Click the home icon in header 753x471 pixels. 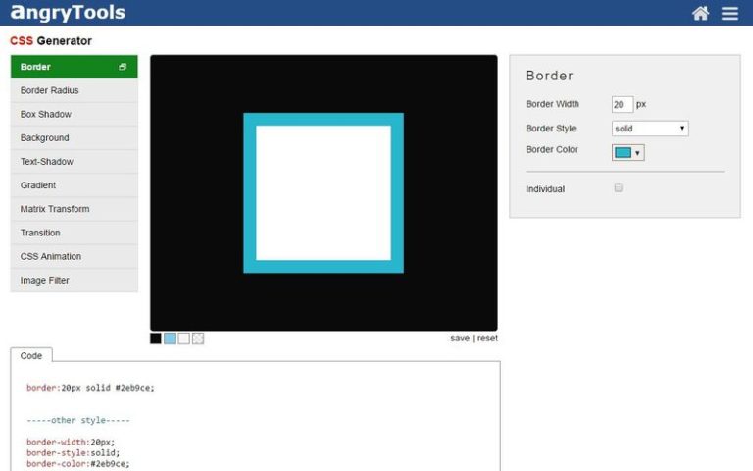tap(700, 13)
